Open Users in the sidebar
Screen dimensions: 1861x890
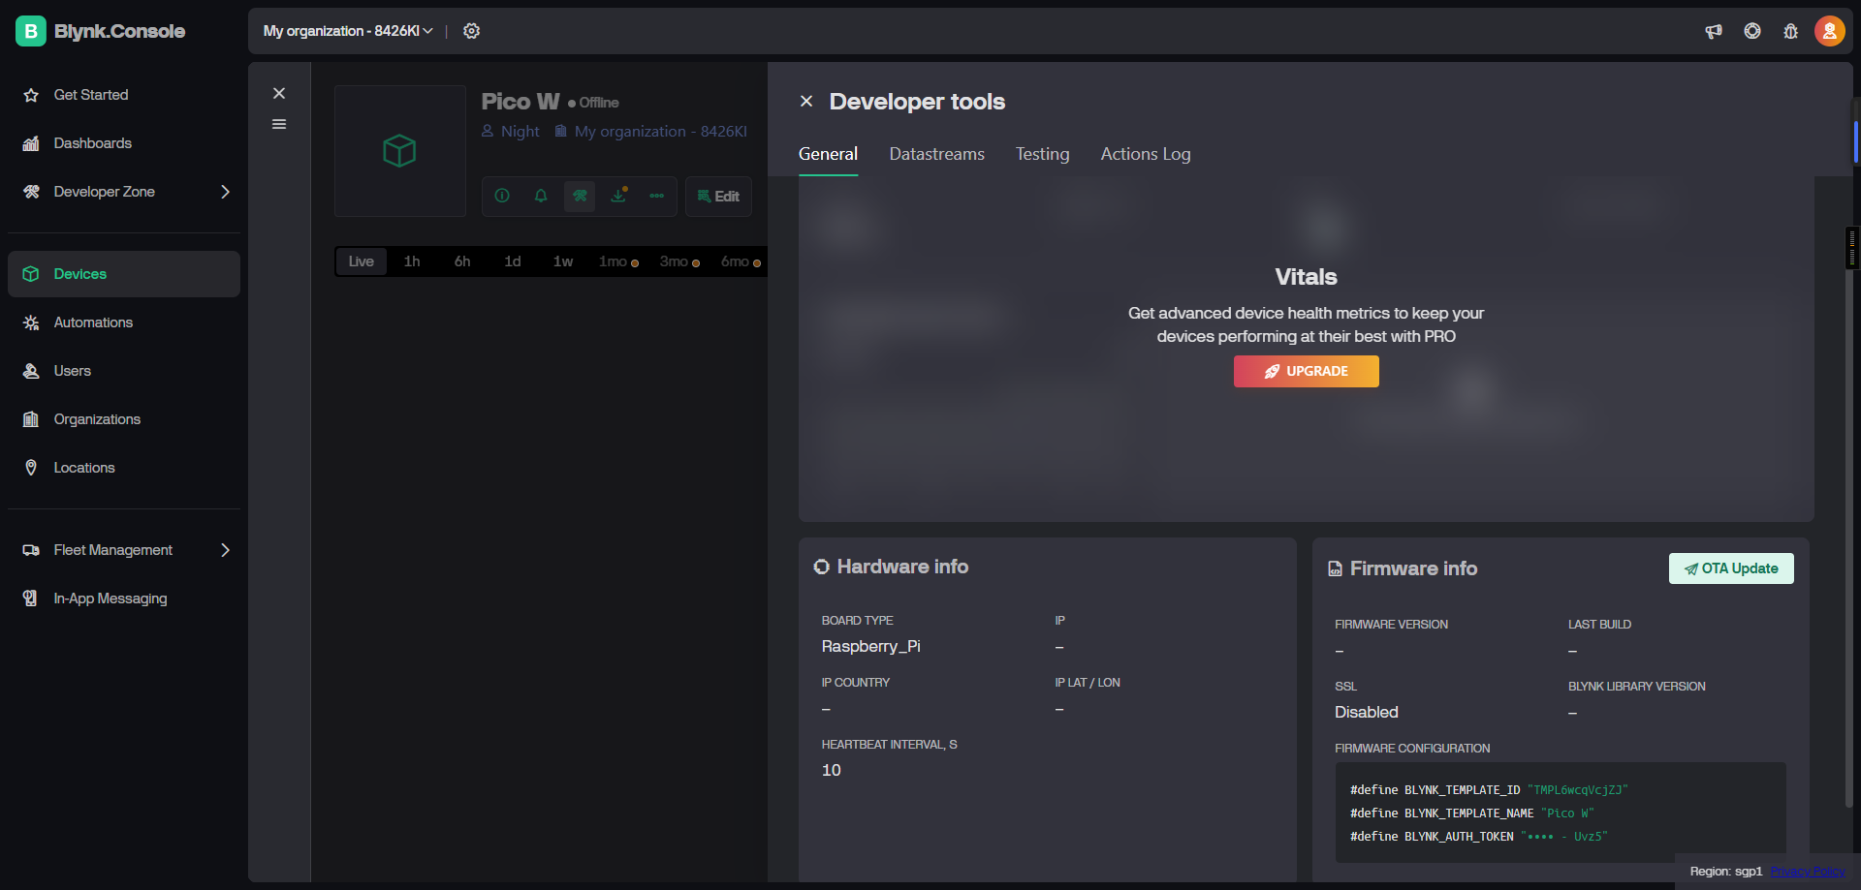[x=124, y=371]
